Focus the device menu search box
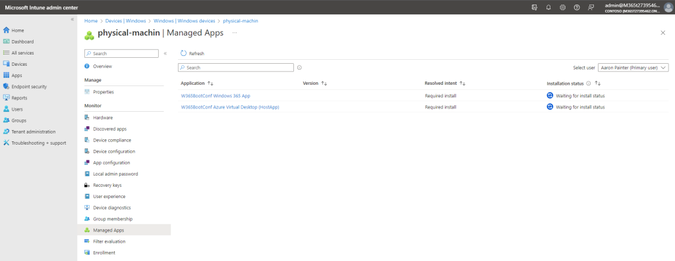This screenshot has height=261, width=675. 121,54
